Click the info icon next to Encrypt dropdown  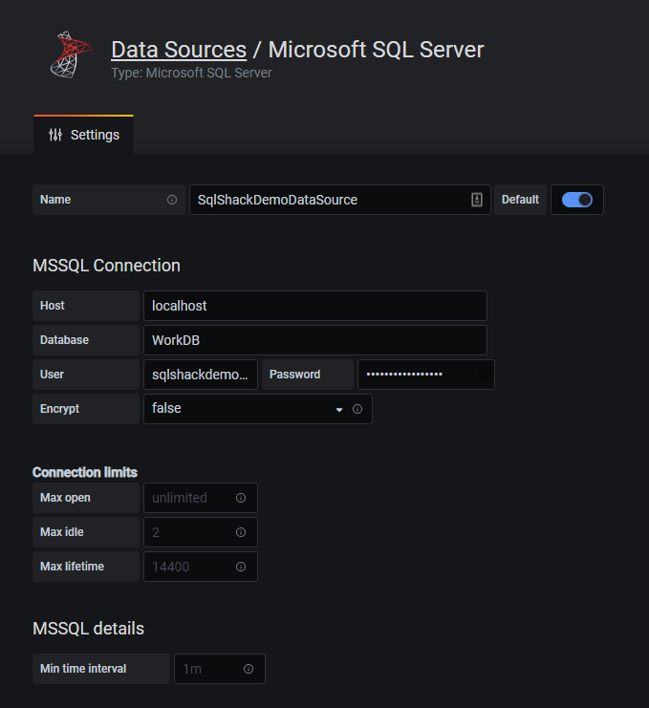coord(357,409)
